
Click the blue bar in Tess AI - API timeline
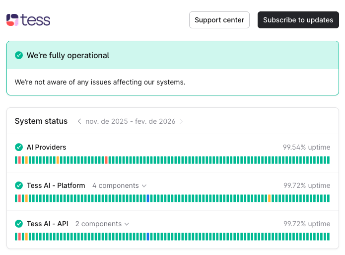(x=148, y=237)
